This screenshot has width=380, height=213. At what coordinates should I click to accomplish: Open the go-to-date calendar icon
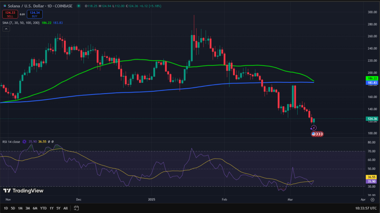pos(76,208)
